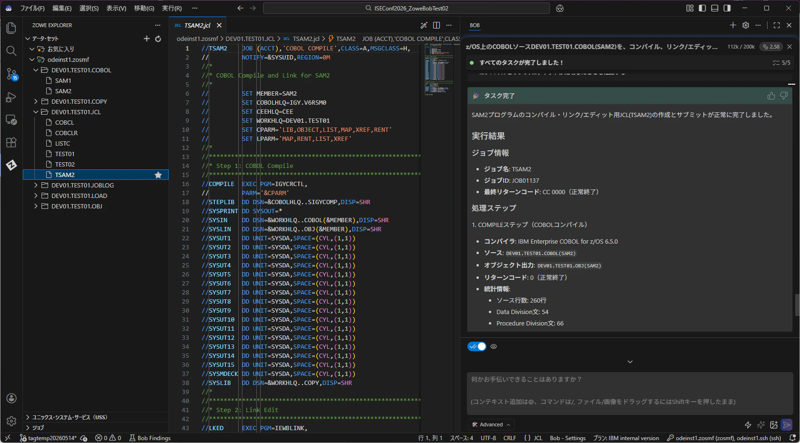The width and height of the screenshot is (800, 443).
Task: Open the 編集(E) menu
Action: tap(62, 8)
